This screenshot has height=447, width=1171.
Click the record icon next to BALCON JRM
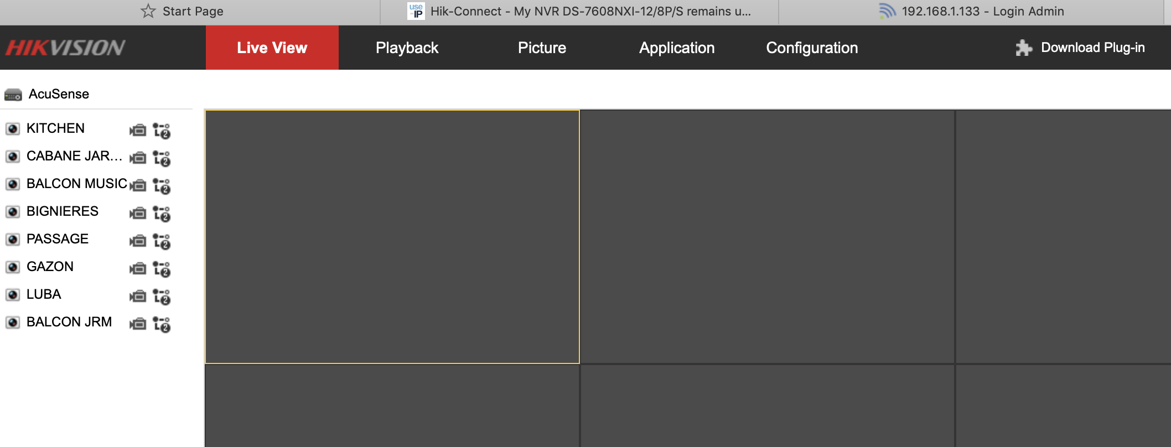click(138, 324)
